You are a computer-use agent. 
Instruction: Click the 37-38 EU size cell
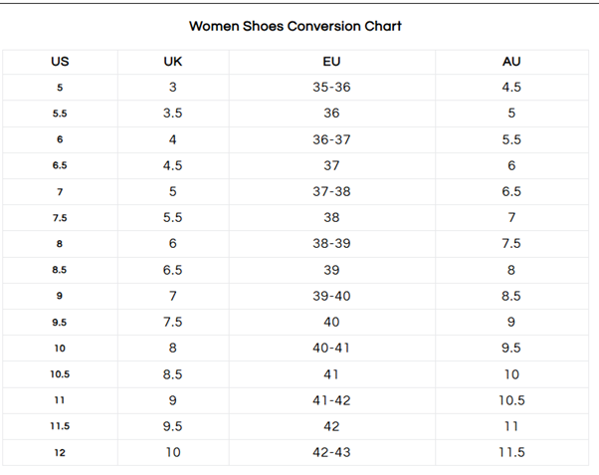(x=332, y=192)
